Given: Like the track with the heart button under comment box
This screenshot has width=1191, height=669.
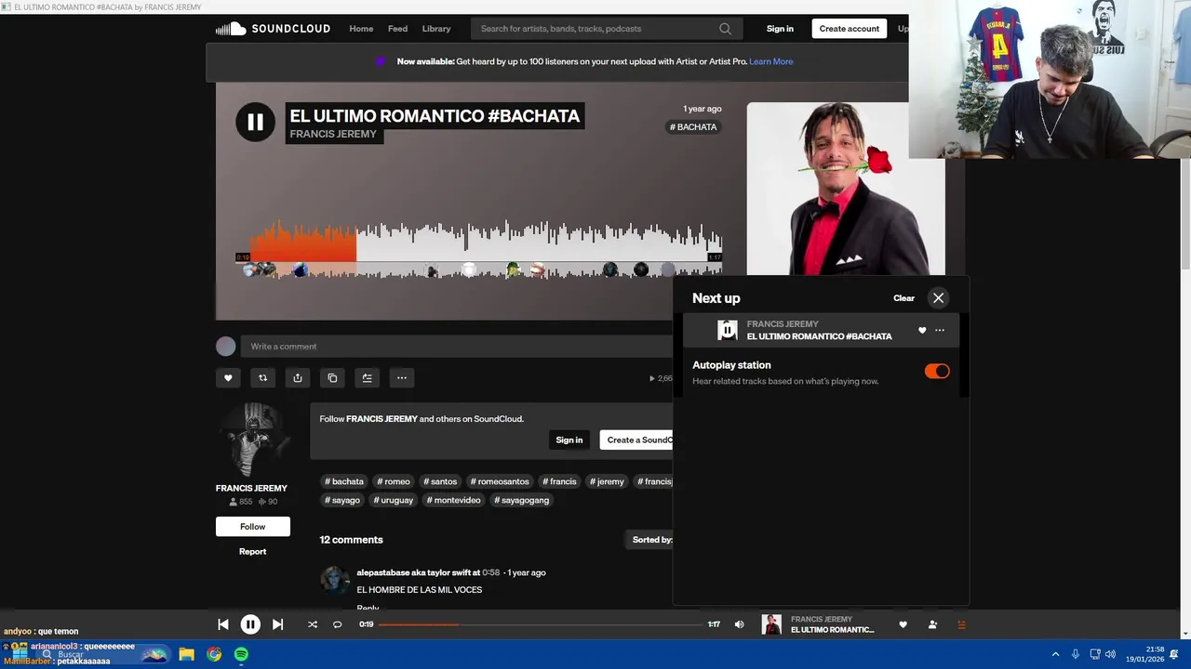Looking at the screenshot, I should (x=228, y=378).
